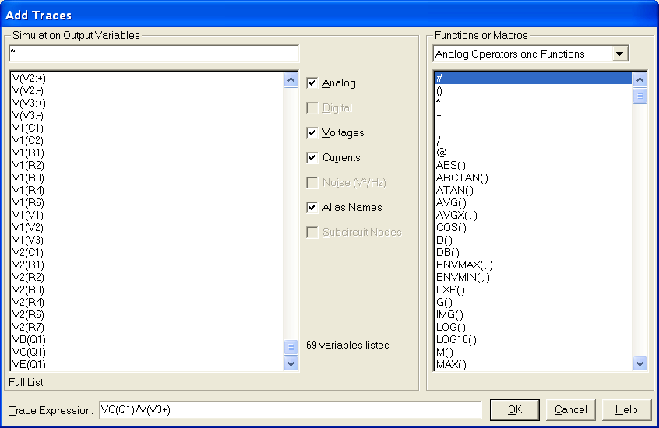
Task: Open the Analog Operators and Functions dropdown
Action: coord(620,54)
